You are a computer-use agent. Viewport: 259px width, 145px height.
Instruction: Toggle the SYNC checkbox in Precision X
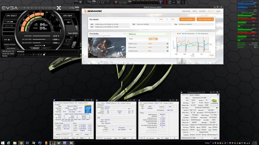pos(9,39)
